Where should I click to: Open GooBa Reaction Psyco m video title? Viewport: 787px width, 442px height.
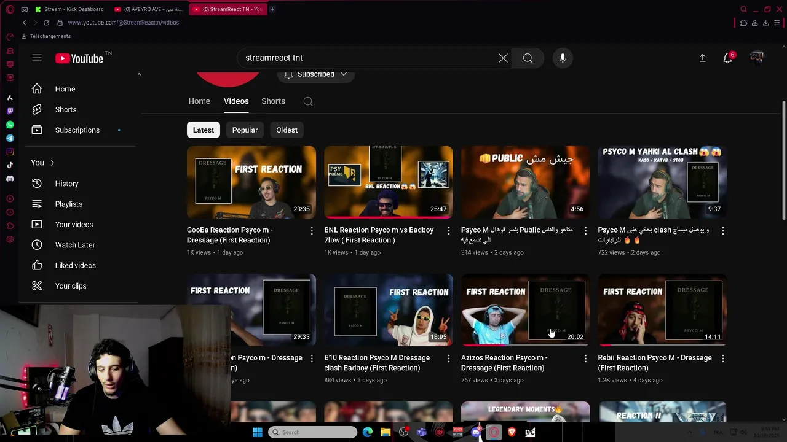(x=230, y=235)
